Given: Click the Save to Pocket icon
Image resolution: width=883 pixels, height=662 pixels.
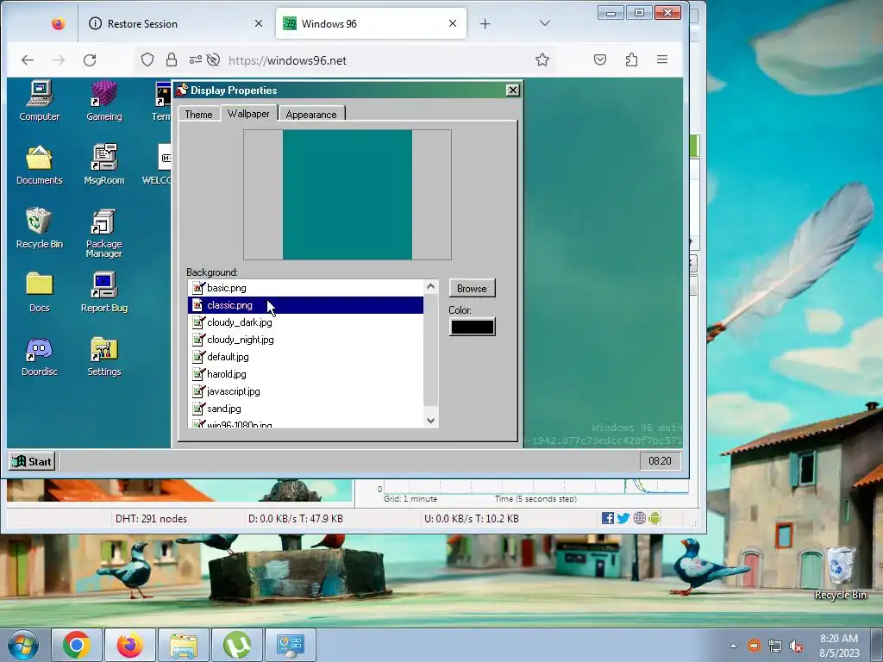Looking at the screenshot, I should [600, 59].
